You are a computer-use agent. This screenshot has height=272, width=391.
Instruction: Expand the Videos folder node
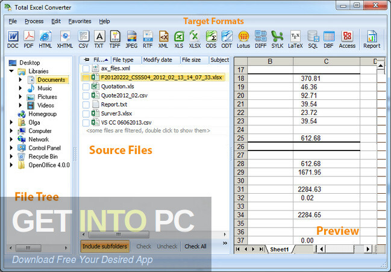20,105
